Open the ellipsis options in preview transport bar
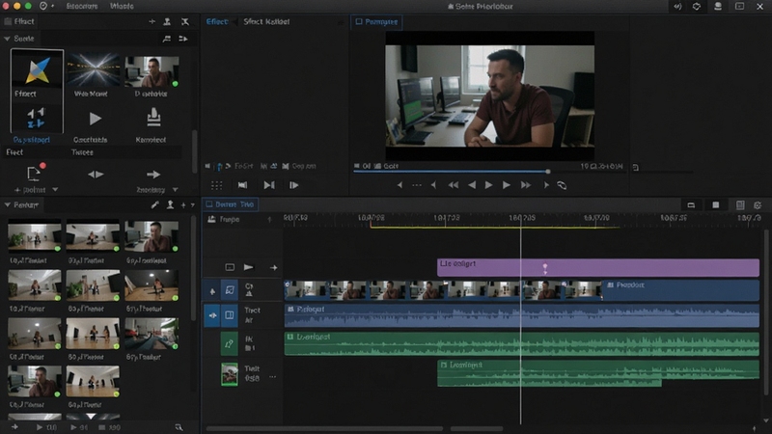 417,185
